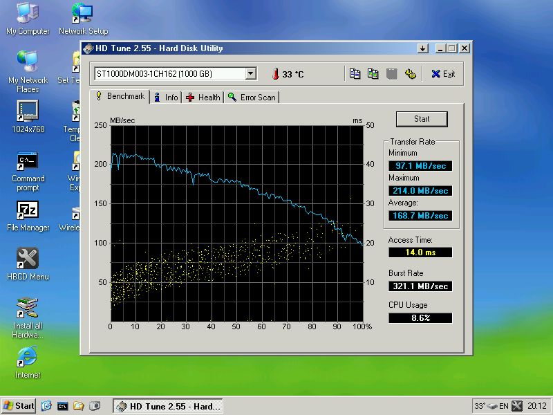Image resolution: width=553 pixels, height=415 pixels.
Task: Launch Install all Hardware shortcut
Action: click(28, 318)
